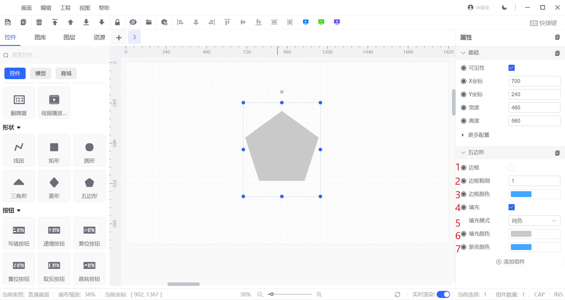Click the add component (添加组件) button

pos(510,262)
